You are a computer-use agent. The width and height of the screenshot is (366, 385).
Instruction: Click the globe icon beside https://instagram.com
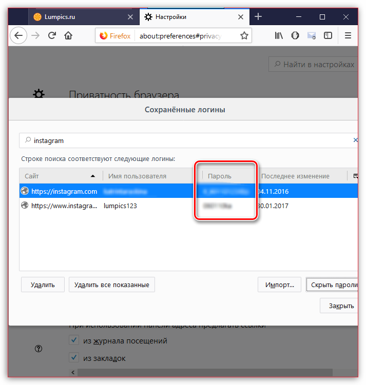pyautogui.click(x=25, y=191)
